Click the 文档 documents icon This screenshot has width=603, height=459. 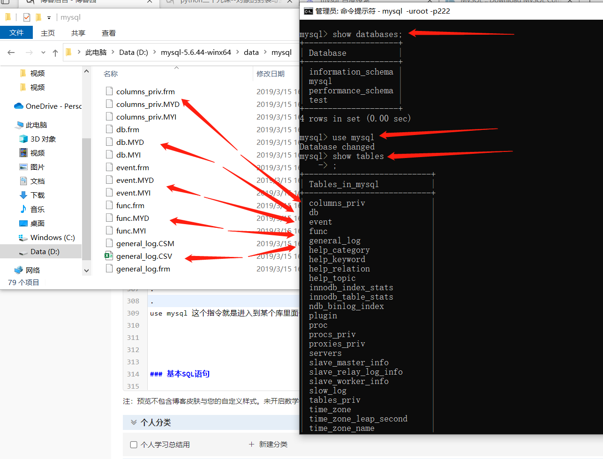click(x=23, y=181)
